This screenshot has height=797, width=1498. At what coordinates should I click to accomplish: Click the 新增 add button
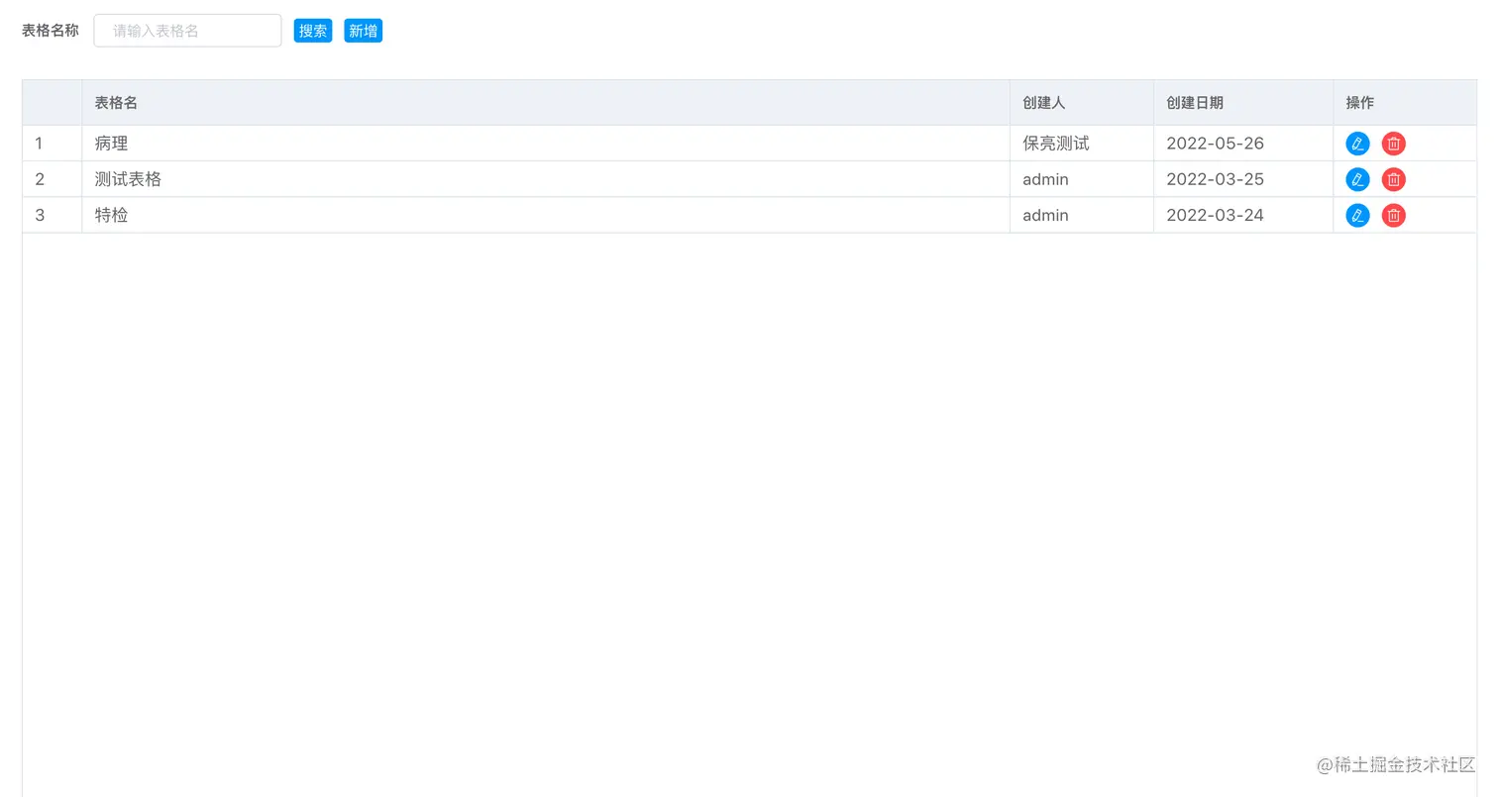(x=364, y=31)
